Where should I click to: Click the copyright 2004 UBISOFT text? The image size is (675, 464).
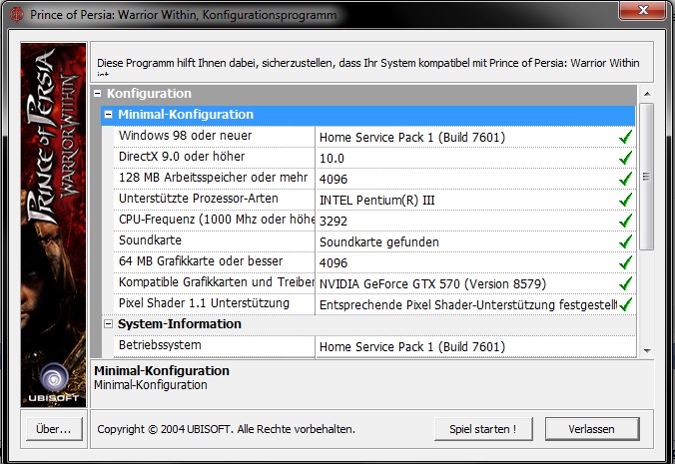(x=226, y=429)
